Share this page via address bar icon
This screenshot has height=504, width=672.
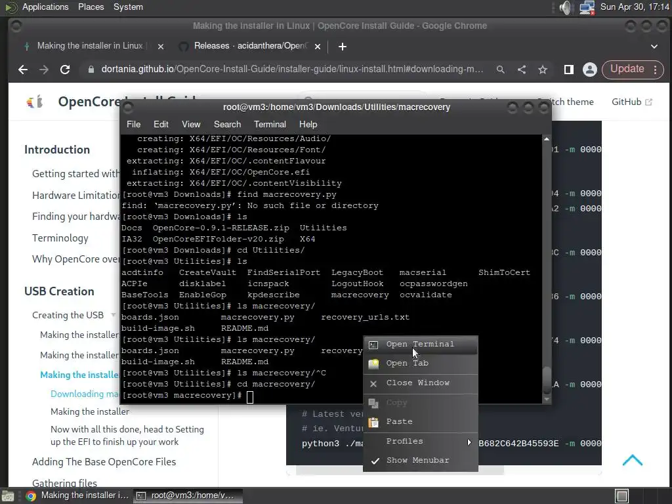pos(522,70)
